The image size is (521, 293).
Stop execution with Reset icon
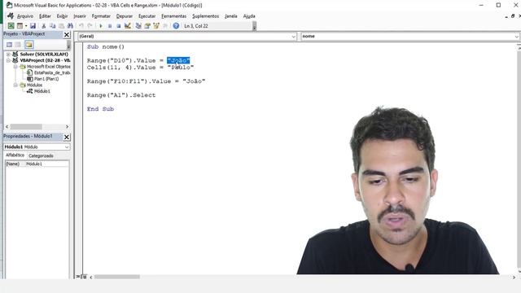tap(119, 26)
